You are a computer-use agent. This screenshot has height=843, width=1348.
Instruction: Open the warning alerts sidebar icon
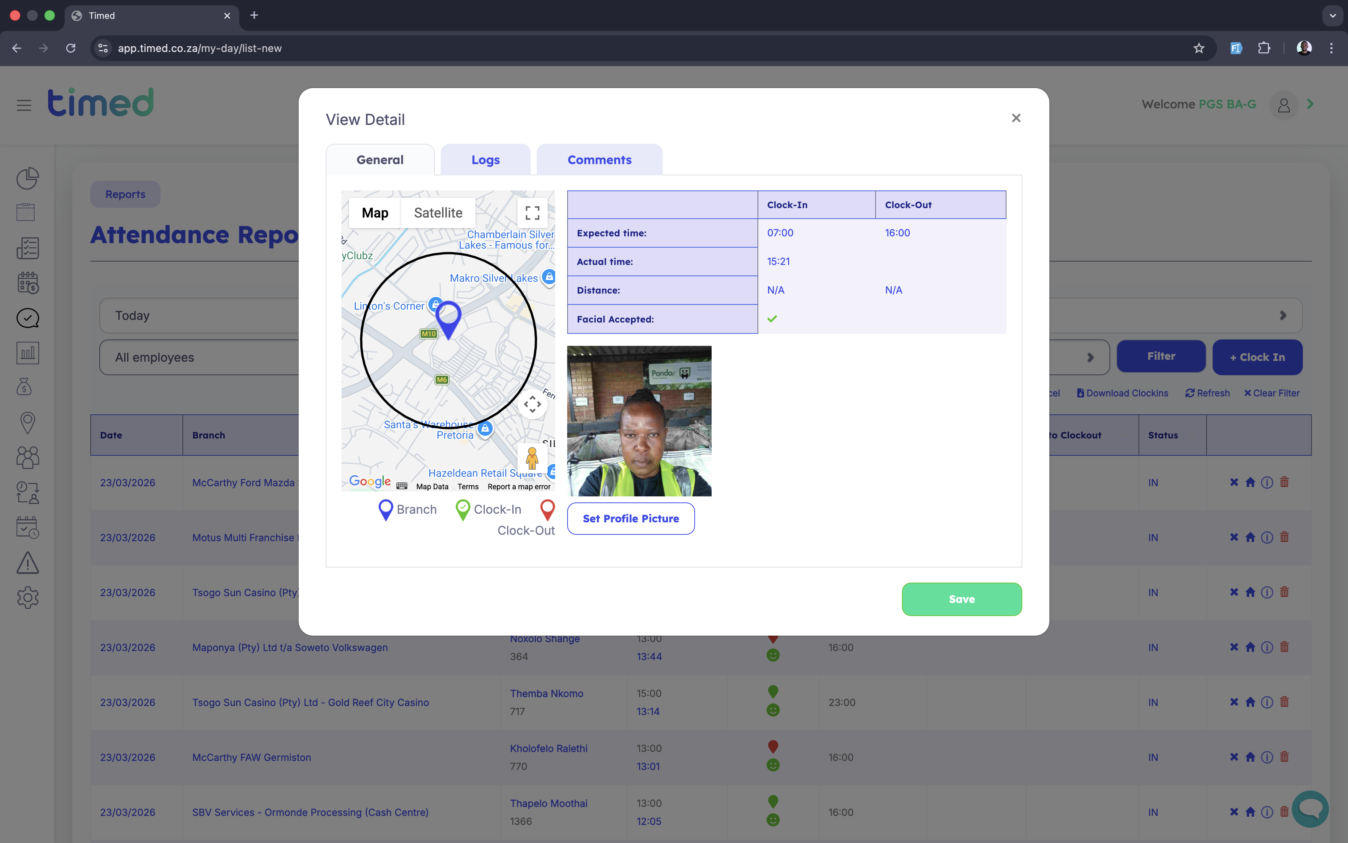click(x=27, y=563)
